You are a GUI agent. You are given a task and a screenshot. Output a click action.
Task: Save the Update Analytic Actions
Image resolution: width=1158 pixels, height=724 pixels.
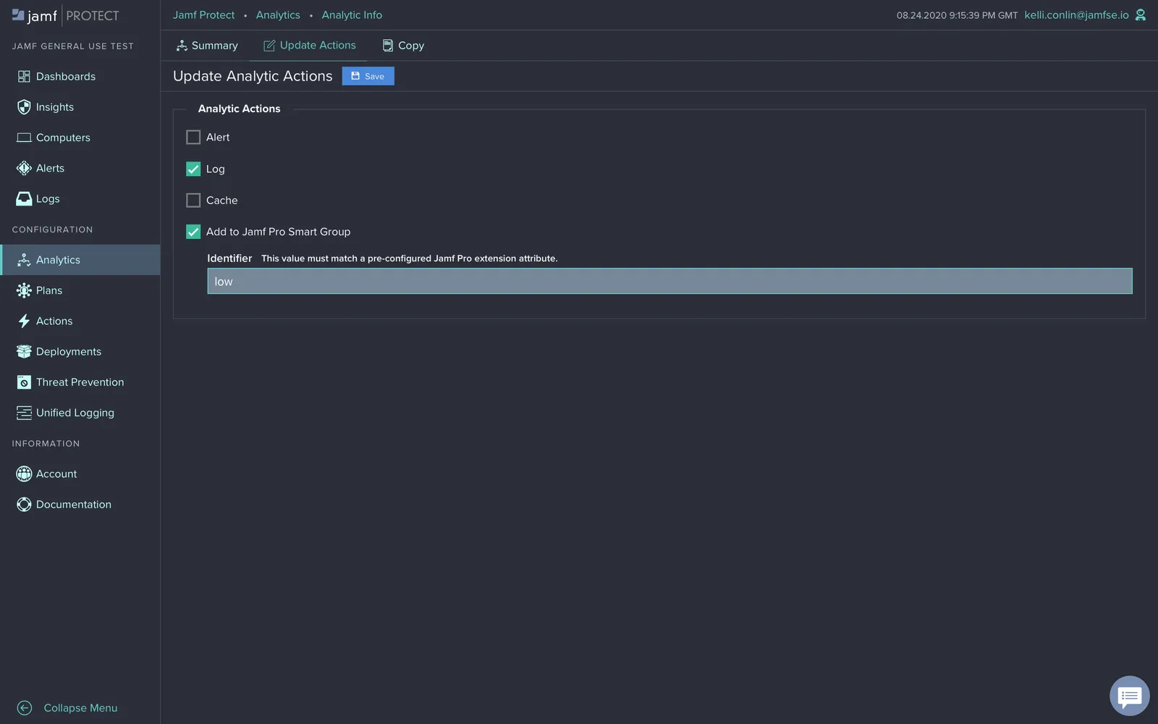point(368,76)
